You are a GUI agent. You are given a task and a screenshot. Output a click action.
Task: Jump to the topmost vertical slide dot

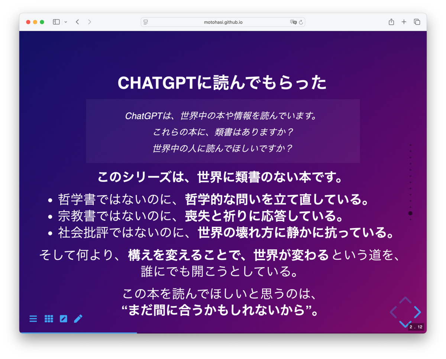click(410, 145)
